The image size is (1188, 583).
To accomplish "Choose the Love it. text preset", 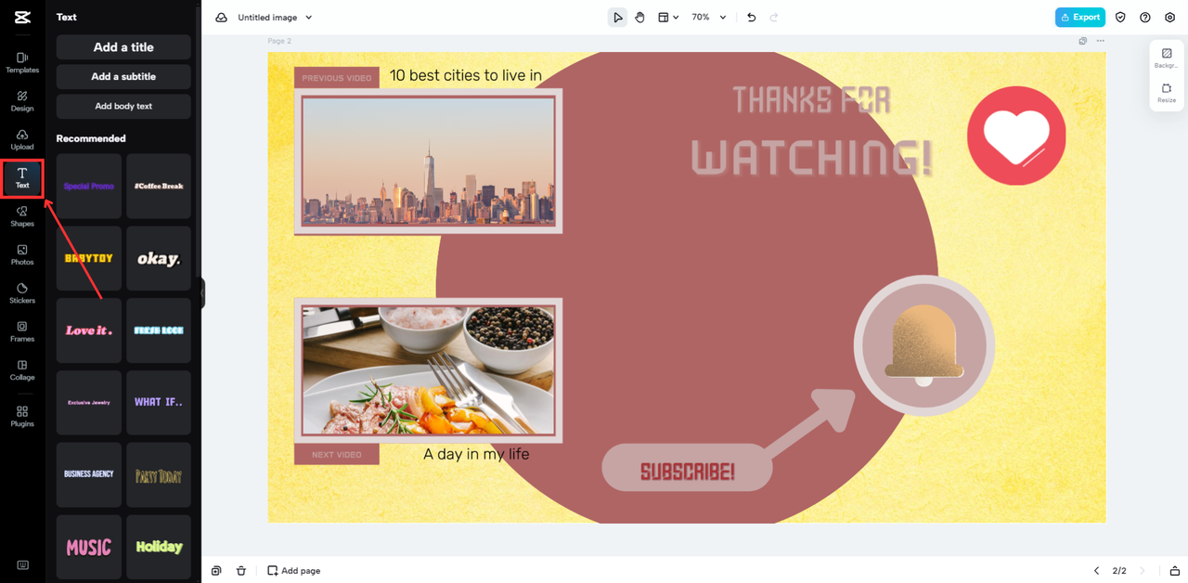I will pyautogui.click(x=89, y=330).
